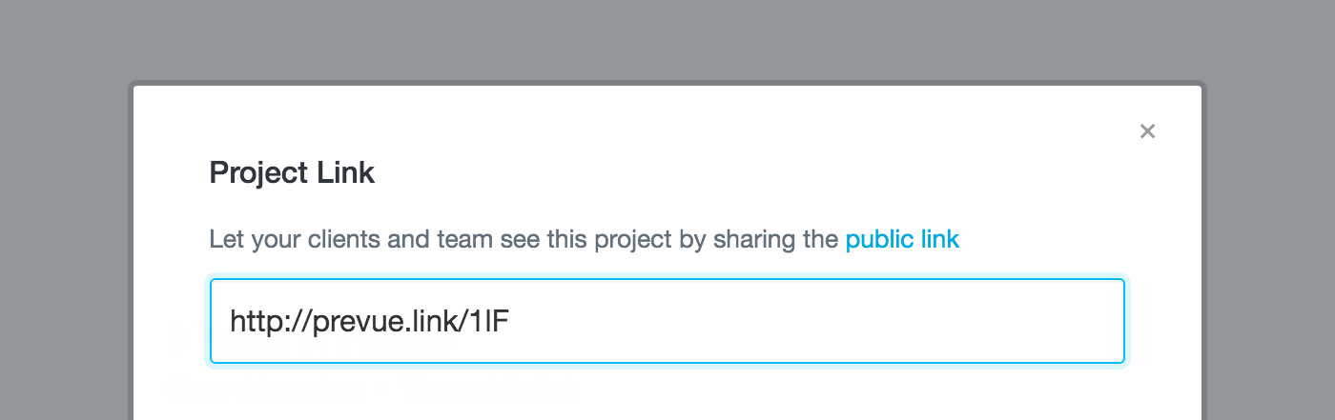
Task: Close the Project Link dialog with X
Action: (1147, 131)
